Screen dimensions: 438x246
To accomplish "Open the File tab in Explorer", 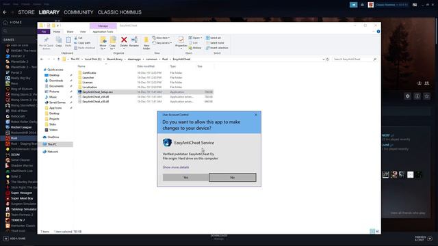I will point(44,32).
